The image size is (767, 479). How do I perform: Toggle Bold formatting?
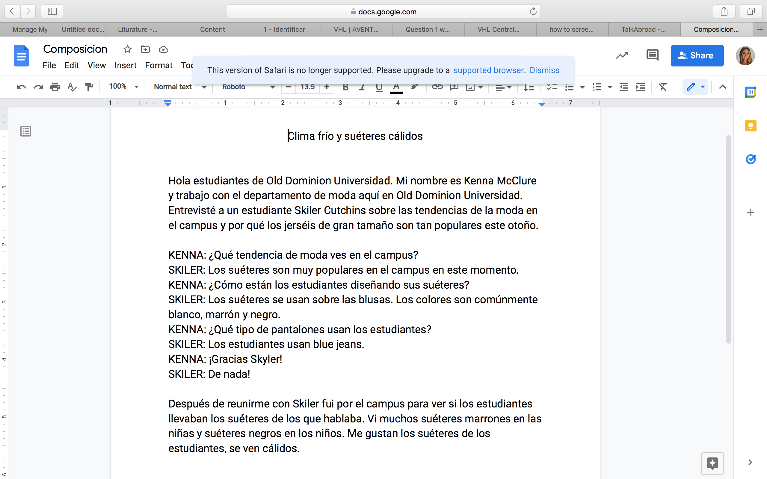[345, 87]
